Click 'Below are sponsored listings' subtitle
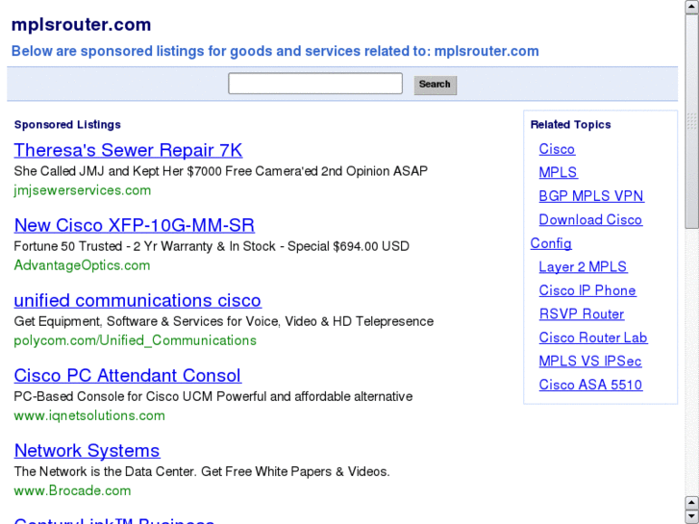Screen dimensions: 699x524 [x=275, y=51]
